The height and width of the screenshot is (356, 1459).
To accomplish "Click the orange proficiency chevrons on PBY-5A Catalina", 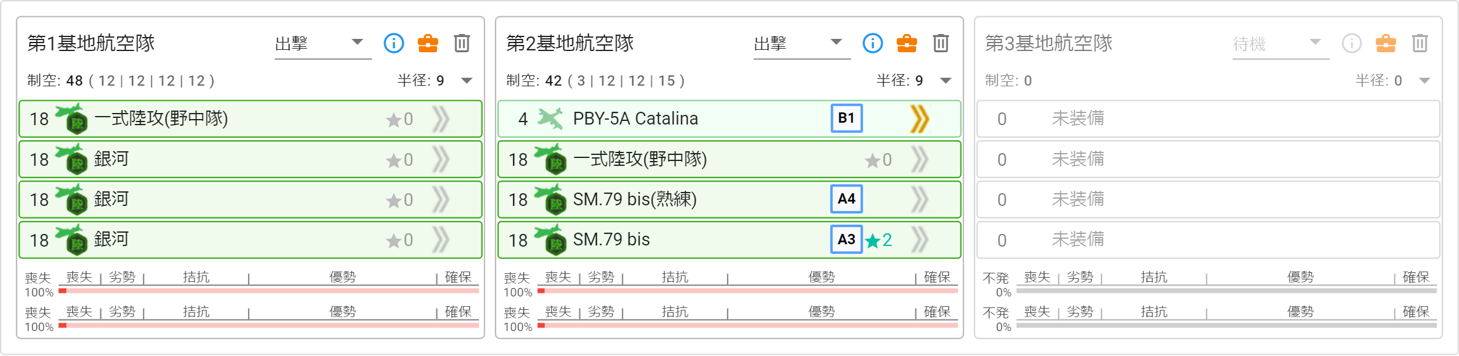I will point(920,118).
